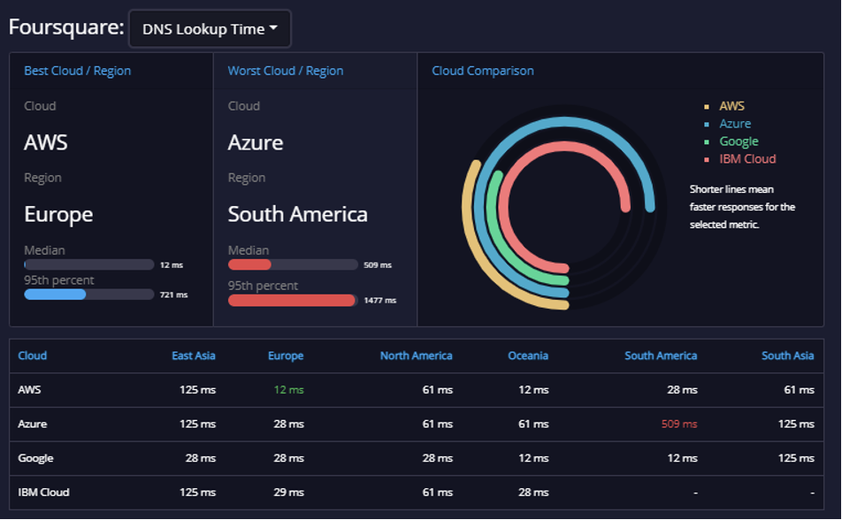The image size is (842, 520).
Task: Sort table by Oceania column header
Action: 528,356
